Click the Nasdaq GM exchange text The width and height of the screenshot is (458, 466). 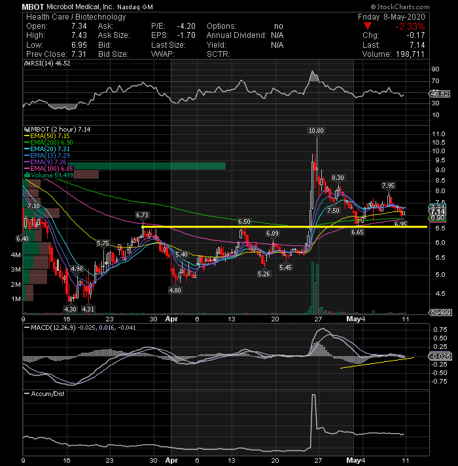[x=135, y=7]
